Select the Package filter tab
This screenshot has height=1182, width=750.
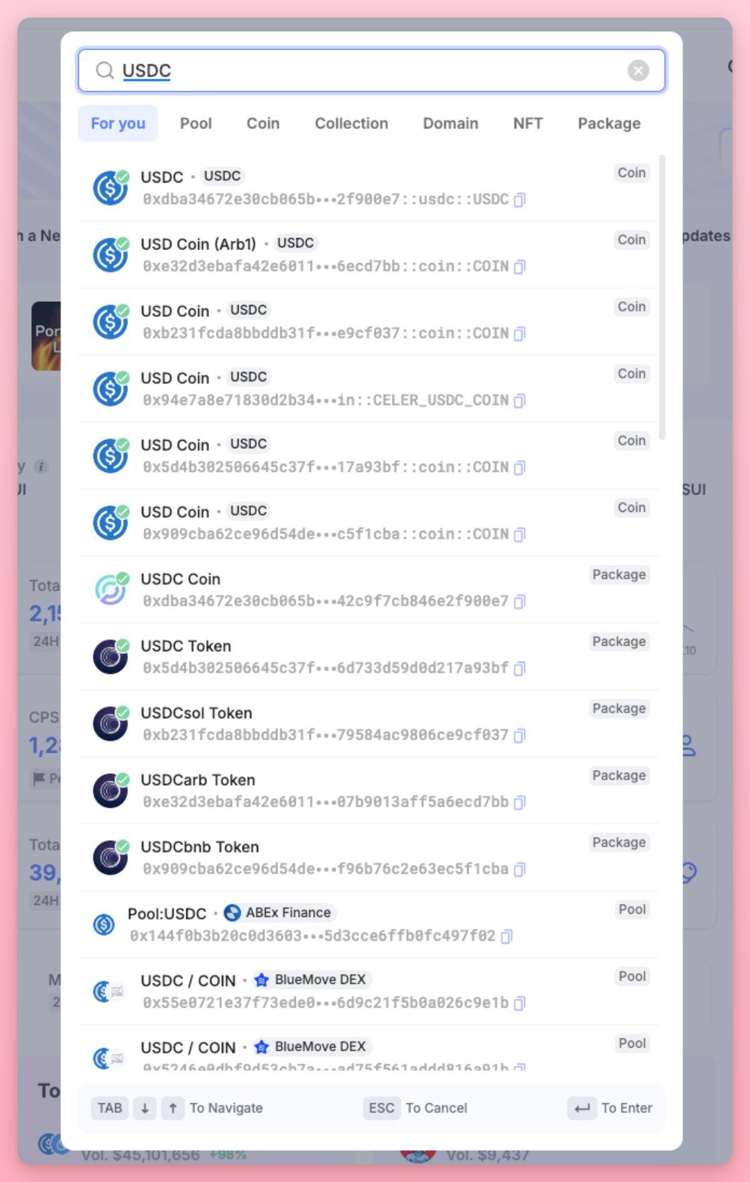coord(609,123)
